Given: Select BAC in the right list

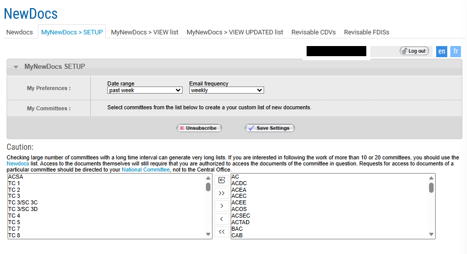Looking at the screenshot, I should coord(330,229).
